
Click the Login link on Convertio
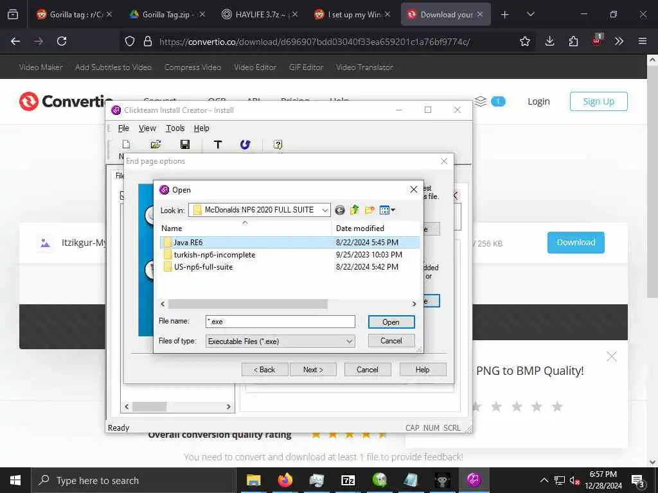(538, 101)
